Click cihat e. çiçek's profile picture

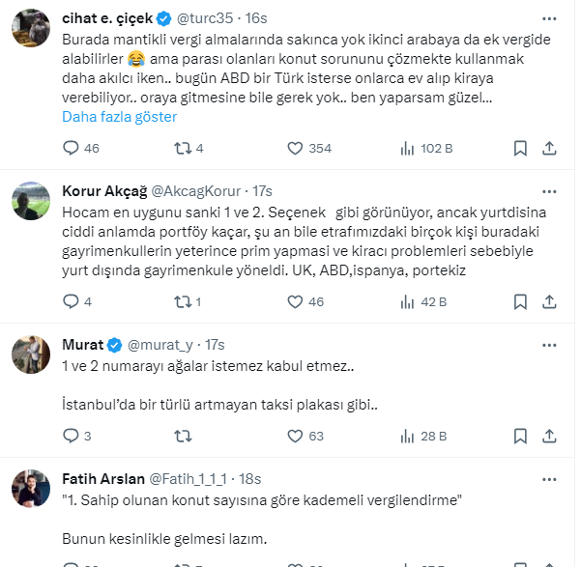(31, 28)
